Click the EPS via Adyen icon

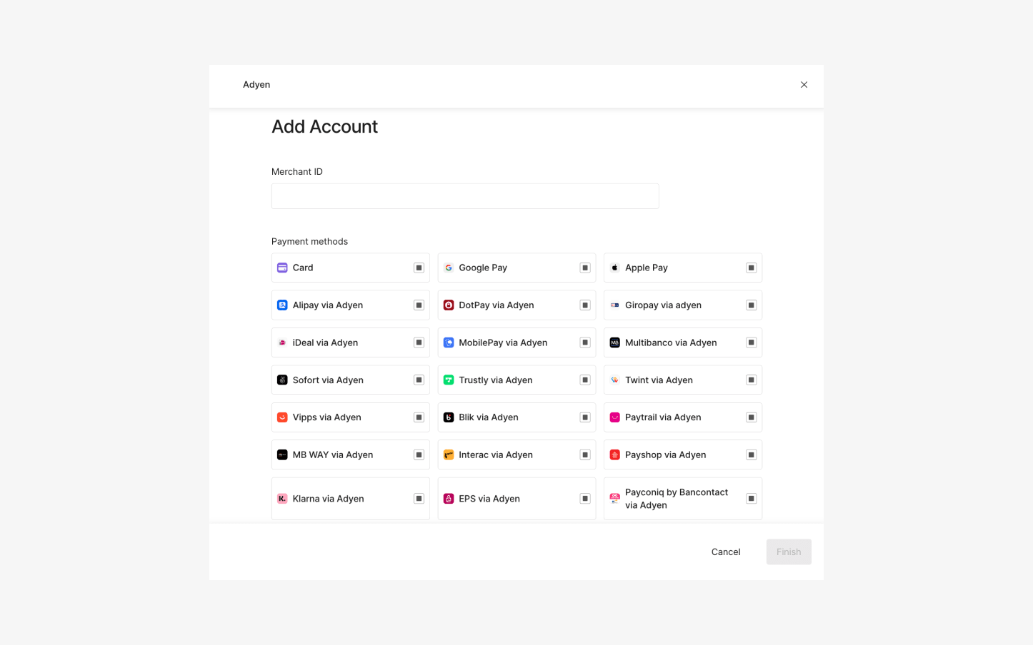tap(449, 499)
